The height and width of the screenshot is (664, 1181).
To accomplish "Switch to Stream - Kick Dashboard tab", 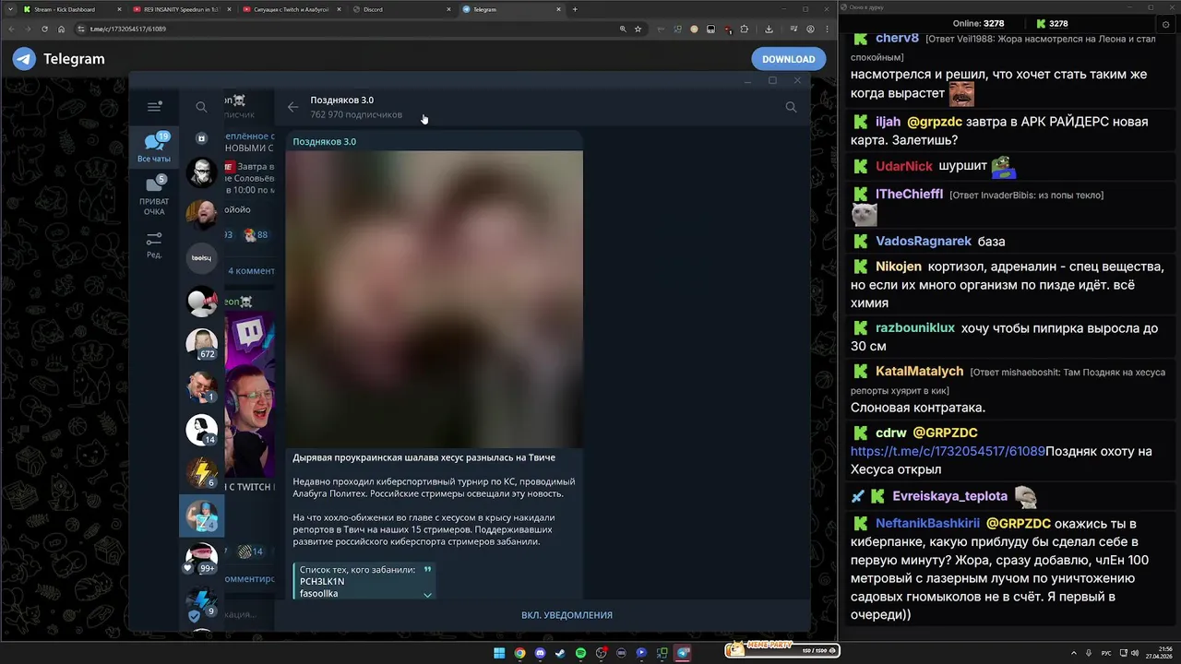I will 70,9.
